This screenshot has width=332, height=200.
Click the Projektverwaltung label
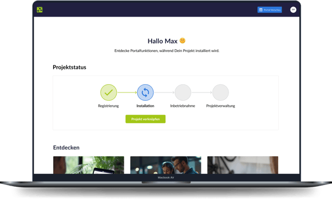(220, 106)
